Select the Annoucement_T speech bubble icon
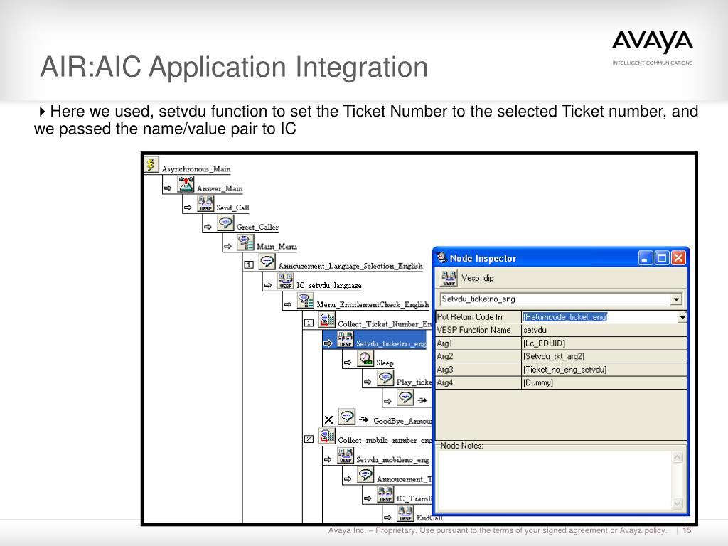This screenshot has width=728, height=546. pyautogui.click(x=365, y=475)
